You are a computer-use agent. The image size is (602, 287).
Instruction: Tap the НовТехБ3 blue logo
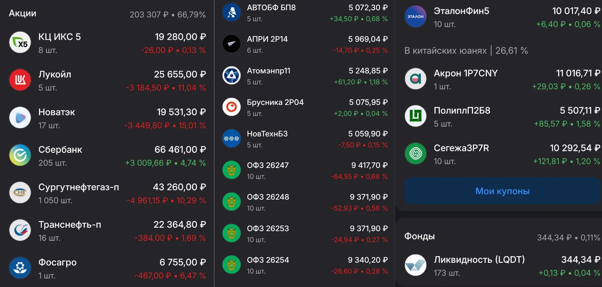231,138
